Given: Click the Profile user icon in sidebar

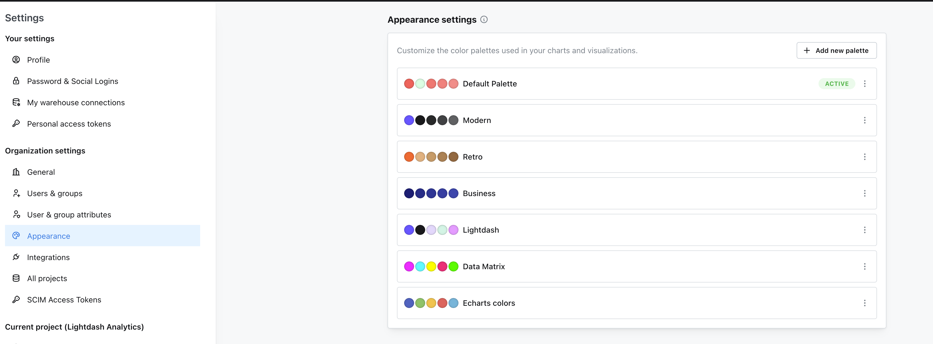Looking at the screenshot, I should click(x=16, y=60).
